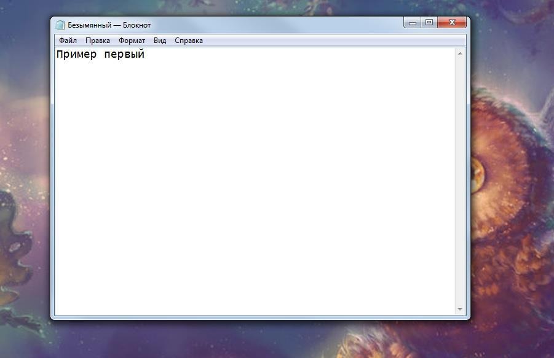Click the middle of the vertical scrollbar track
The height and width of the screenshot is (358, 554).
click(x=460, y=181)
